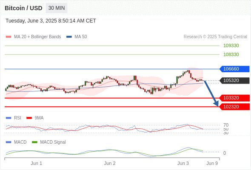The height and width of the screenshot is (170, 251).
Task: Click the Research Trading Central copyright text
Action: click(215, 37)
